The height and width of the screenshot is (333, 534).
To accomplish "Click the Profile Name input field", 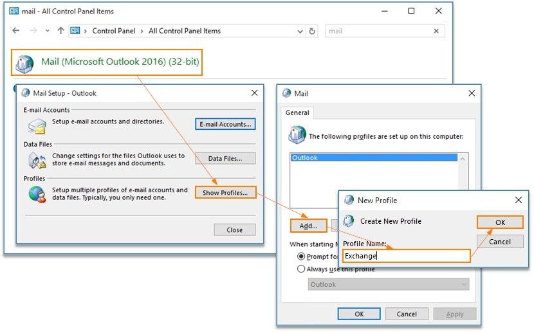I will [406, 256].
